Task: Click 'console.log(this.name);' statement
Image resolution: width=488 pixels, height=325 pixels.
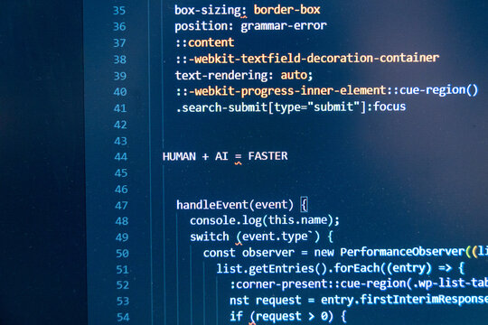Action: (x=265, y=220)
